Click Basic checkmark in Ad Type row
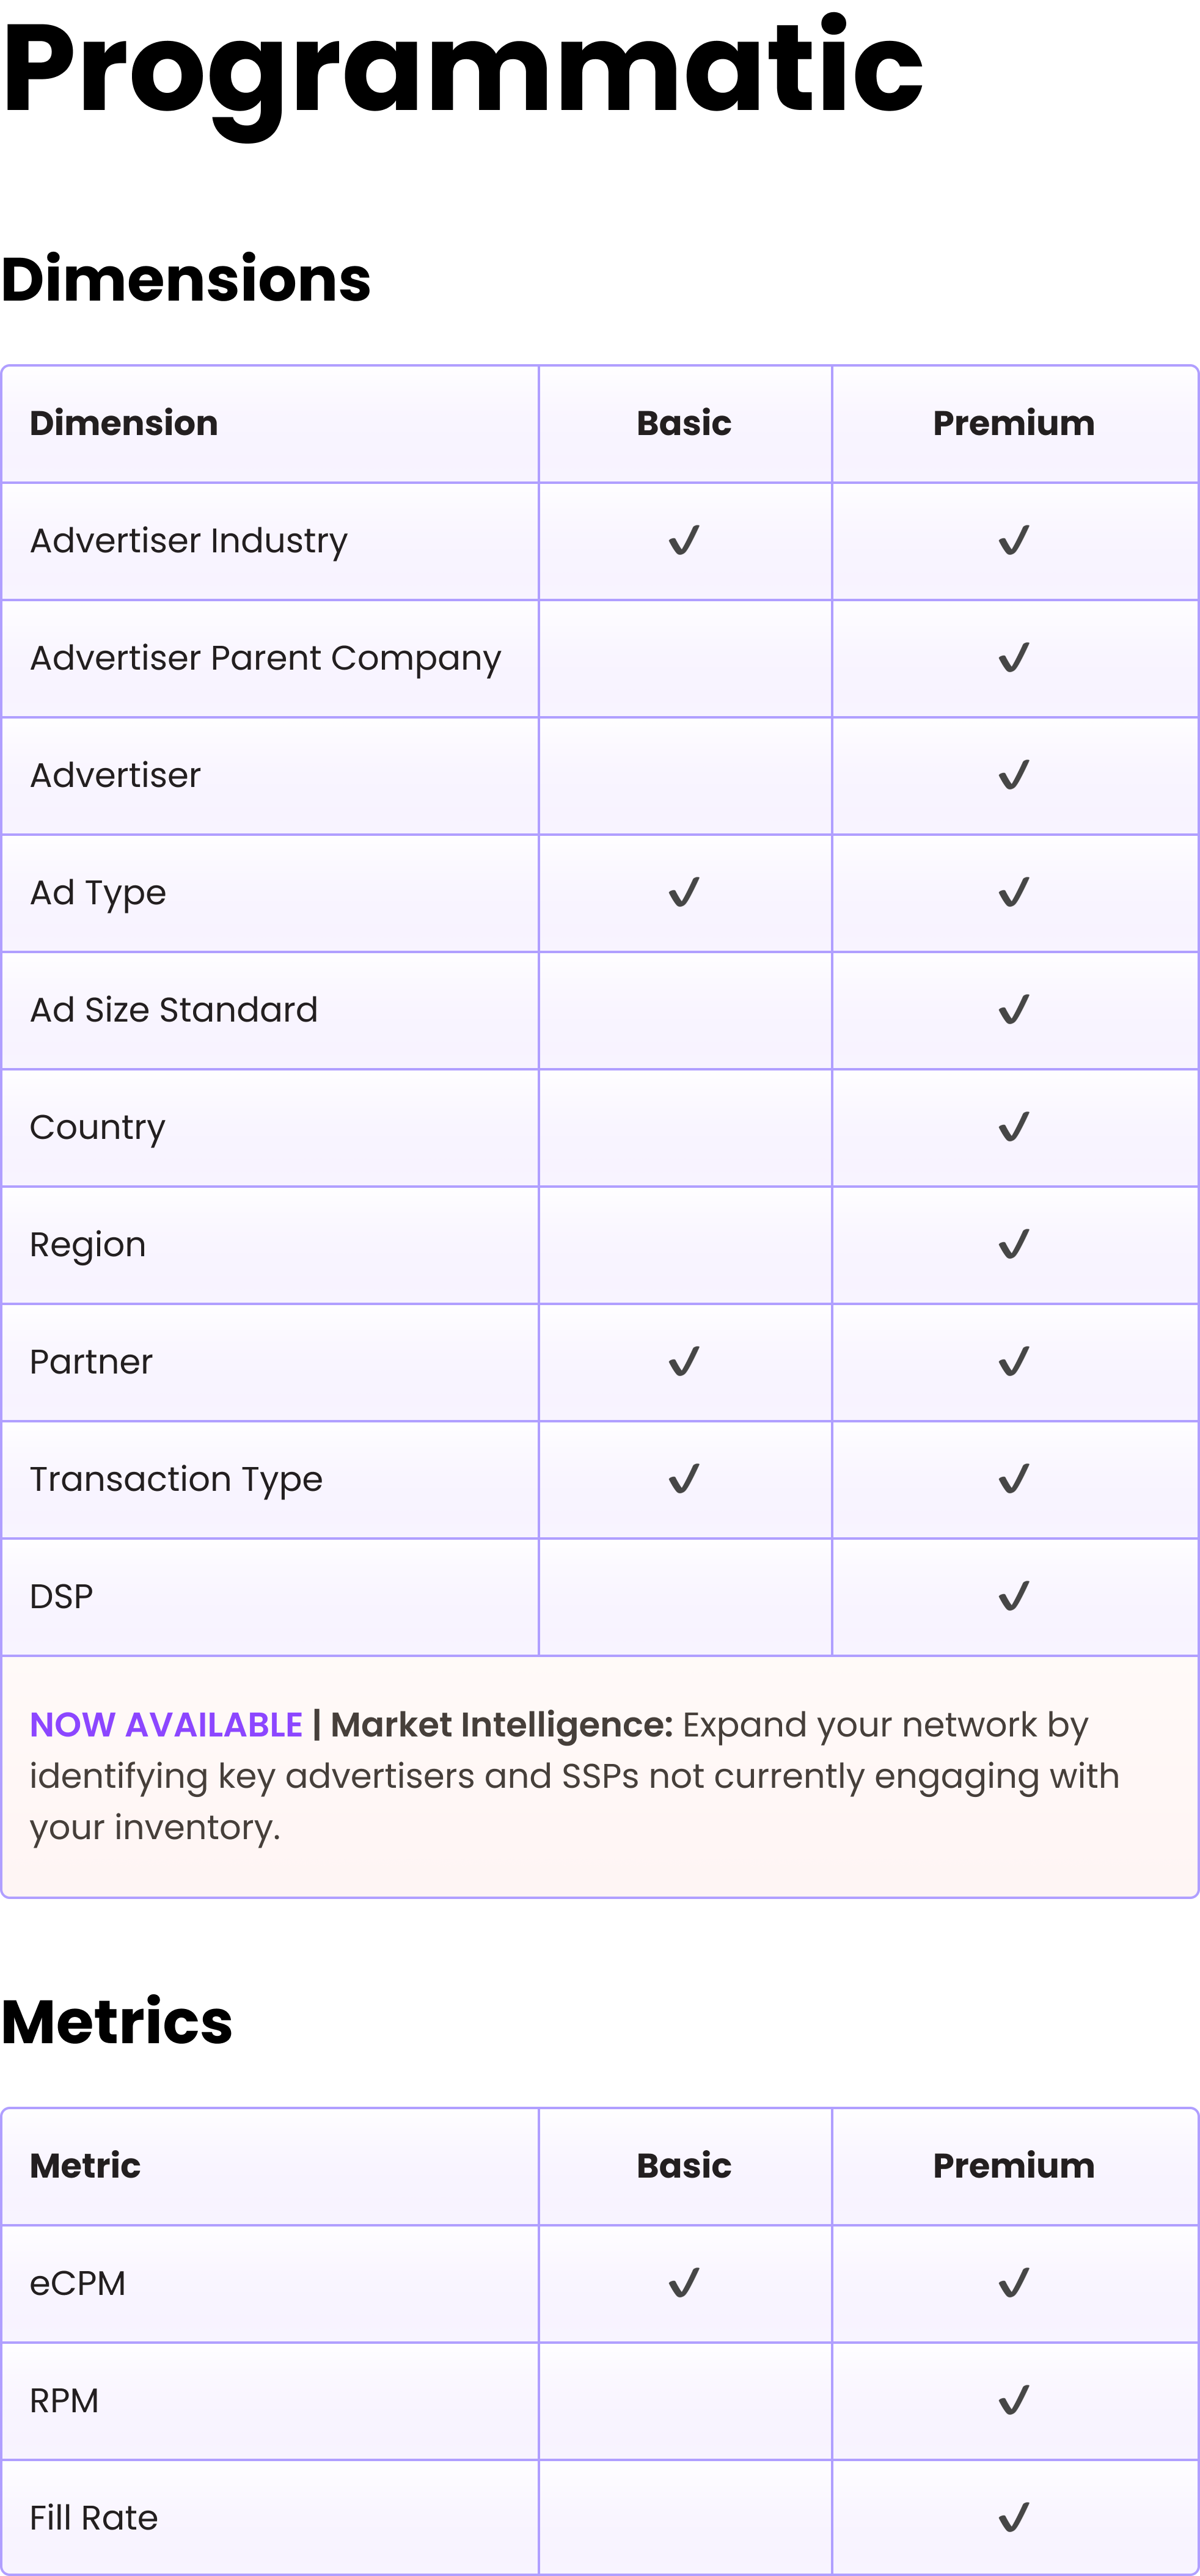1200x2576 pixels. pos(684,892)
